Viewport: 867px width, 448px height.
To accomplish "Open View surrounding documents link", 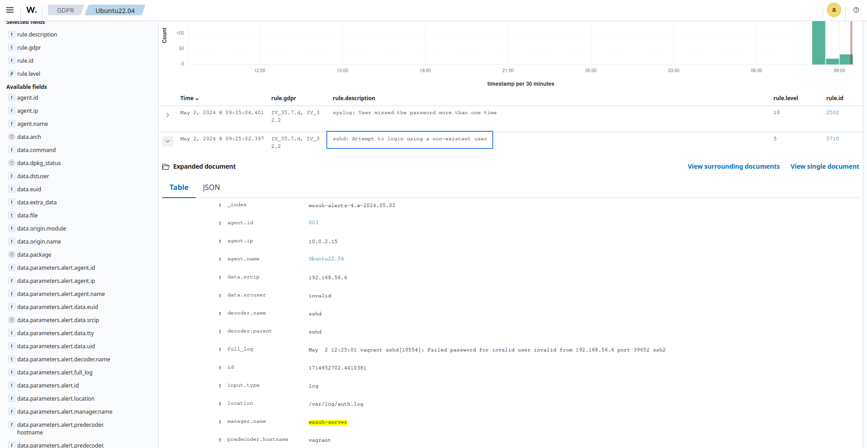I will [733, 166].
